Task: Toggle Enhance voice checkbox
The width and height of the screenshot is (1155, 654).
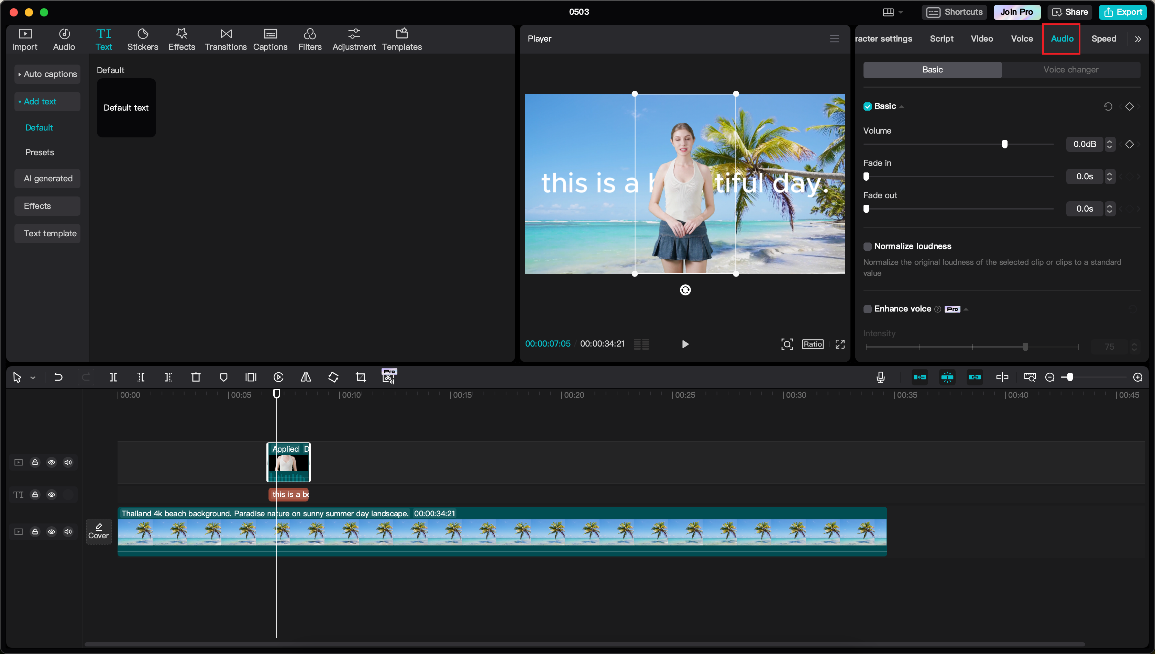Action: (x=867, y=308)
